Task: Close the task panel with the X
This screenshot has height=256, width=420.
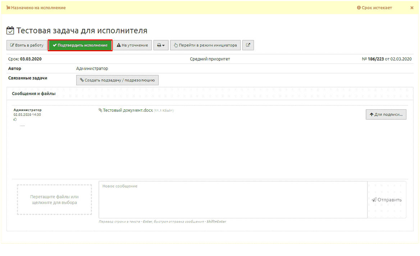Action: 412,8
